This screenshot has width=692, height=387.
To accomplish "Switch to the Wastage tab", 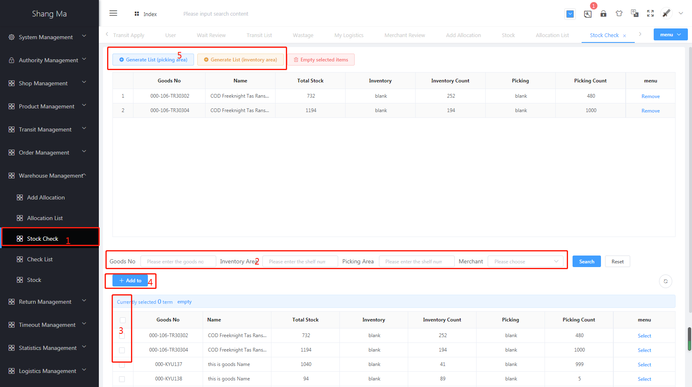I will [x=303, y=35].
